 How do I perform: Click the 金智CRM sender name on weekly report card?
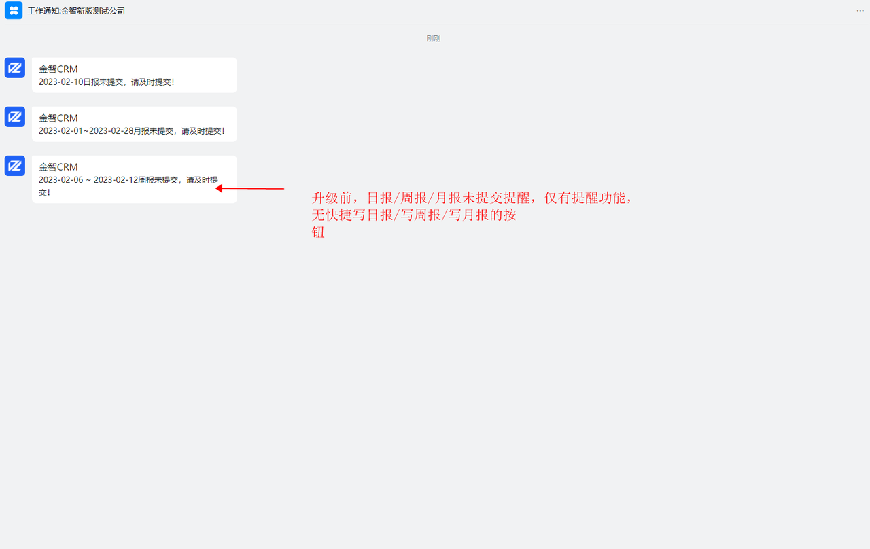[58, 167]
